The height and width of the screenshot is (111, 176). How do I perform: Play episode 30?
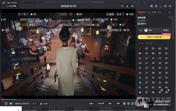coord(166,73)
